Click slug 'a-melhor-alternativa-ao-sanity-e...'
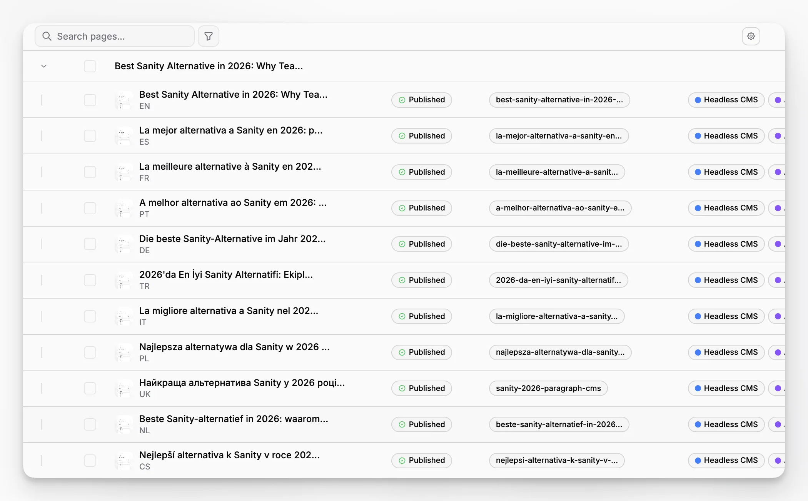This screenshot has width=808, height=501. tap(560, 208)
